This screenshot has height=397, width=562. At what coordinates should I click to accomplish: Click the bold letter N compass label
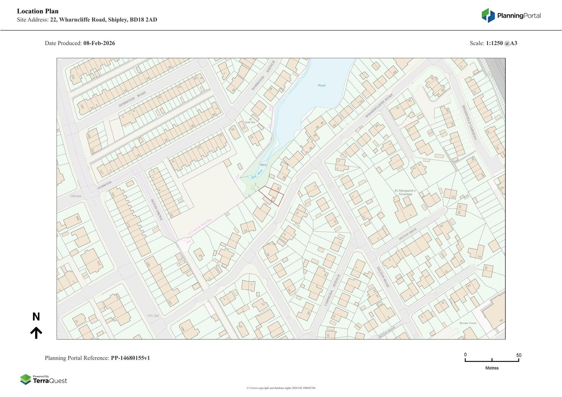pyautogui.click(x=36, y=317)
